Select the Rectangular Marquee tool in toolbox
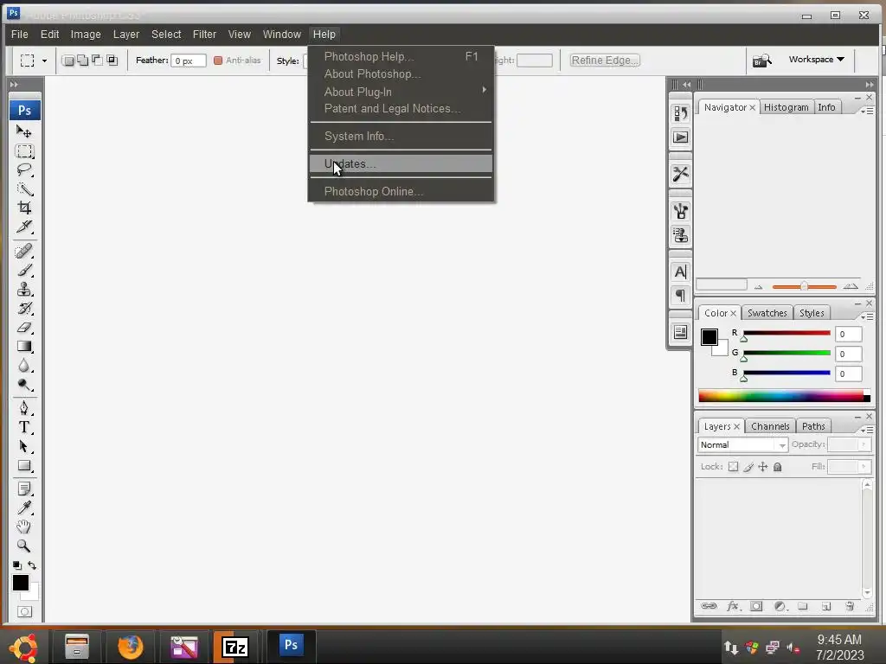The image size is (886, 664). click(24, 151)
